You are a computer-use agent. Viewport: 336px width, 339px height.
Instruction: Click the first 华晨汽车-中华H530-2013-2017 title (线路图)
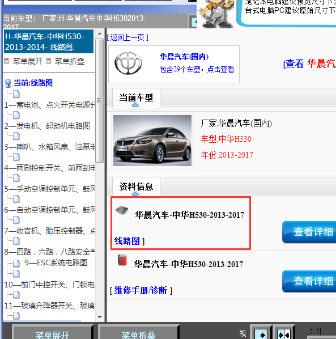coord(189,215)
